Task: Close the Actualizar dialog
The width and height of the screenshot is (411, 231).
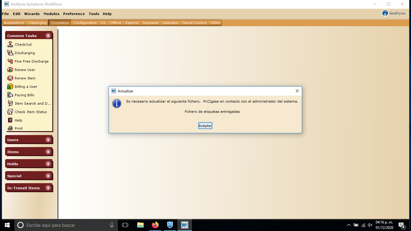Action: [297, 91]
